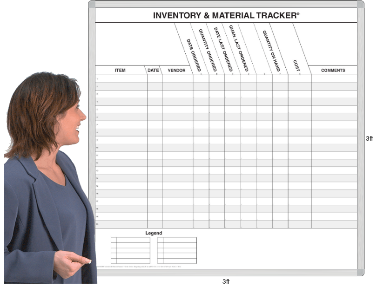
Task: Select the left Legend table box
Action: [130, 250]
